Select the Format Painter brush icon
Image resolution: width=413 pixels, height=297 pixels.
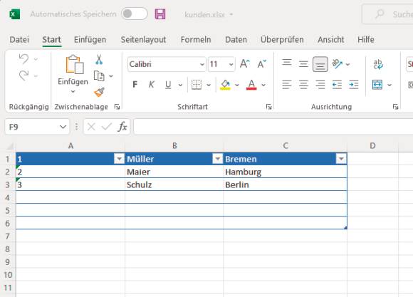[x=99, y=92]
